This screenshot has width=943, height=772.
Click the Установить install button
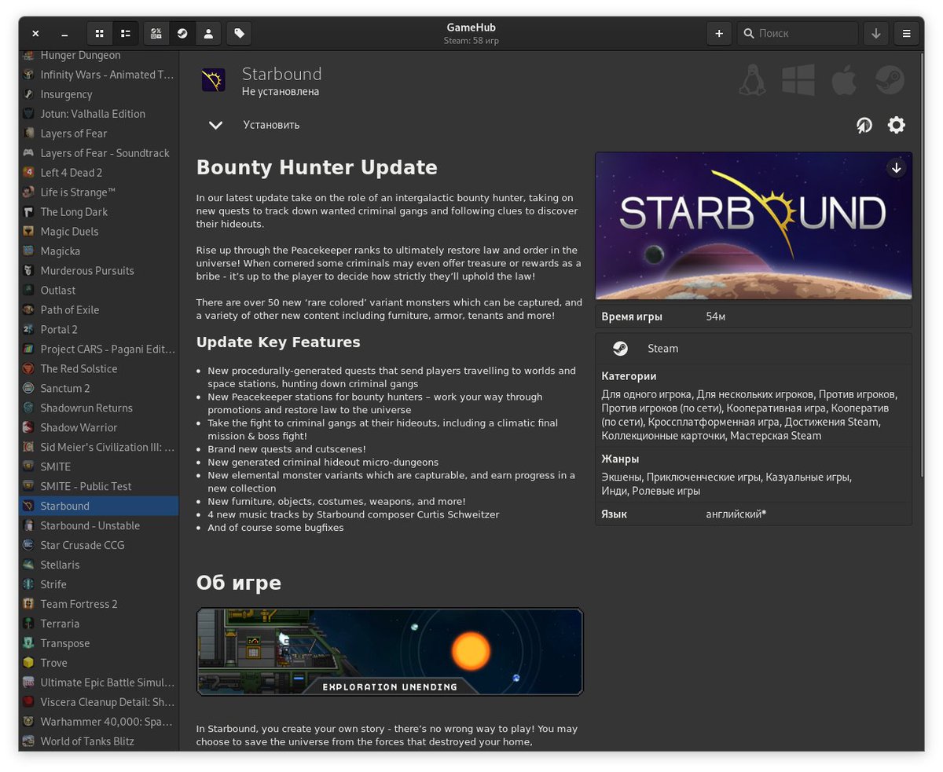(271, 125)
